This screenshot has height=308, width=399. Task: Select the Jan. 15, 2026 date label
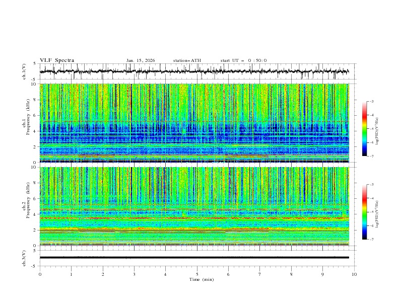click(x=141, y=60)
